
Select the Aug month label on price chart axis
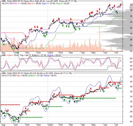click(x=3, y=53)
